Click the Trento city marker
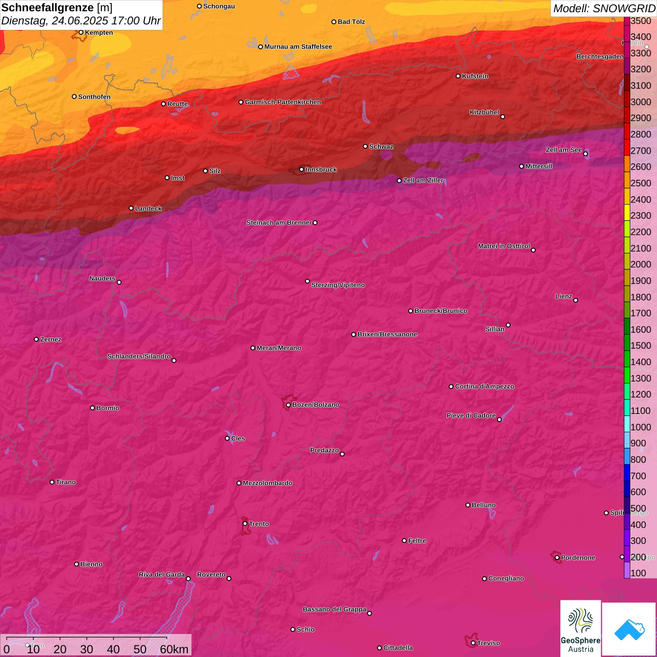Screen dimensions: 657x657 245,524
